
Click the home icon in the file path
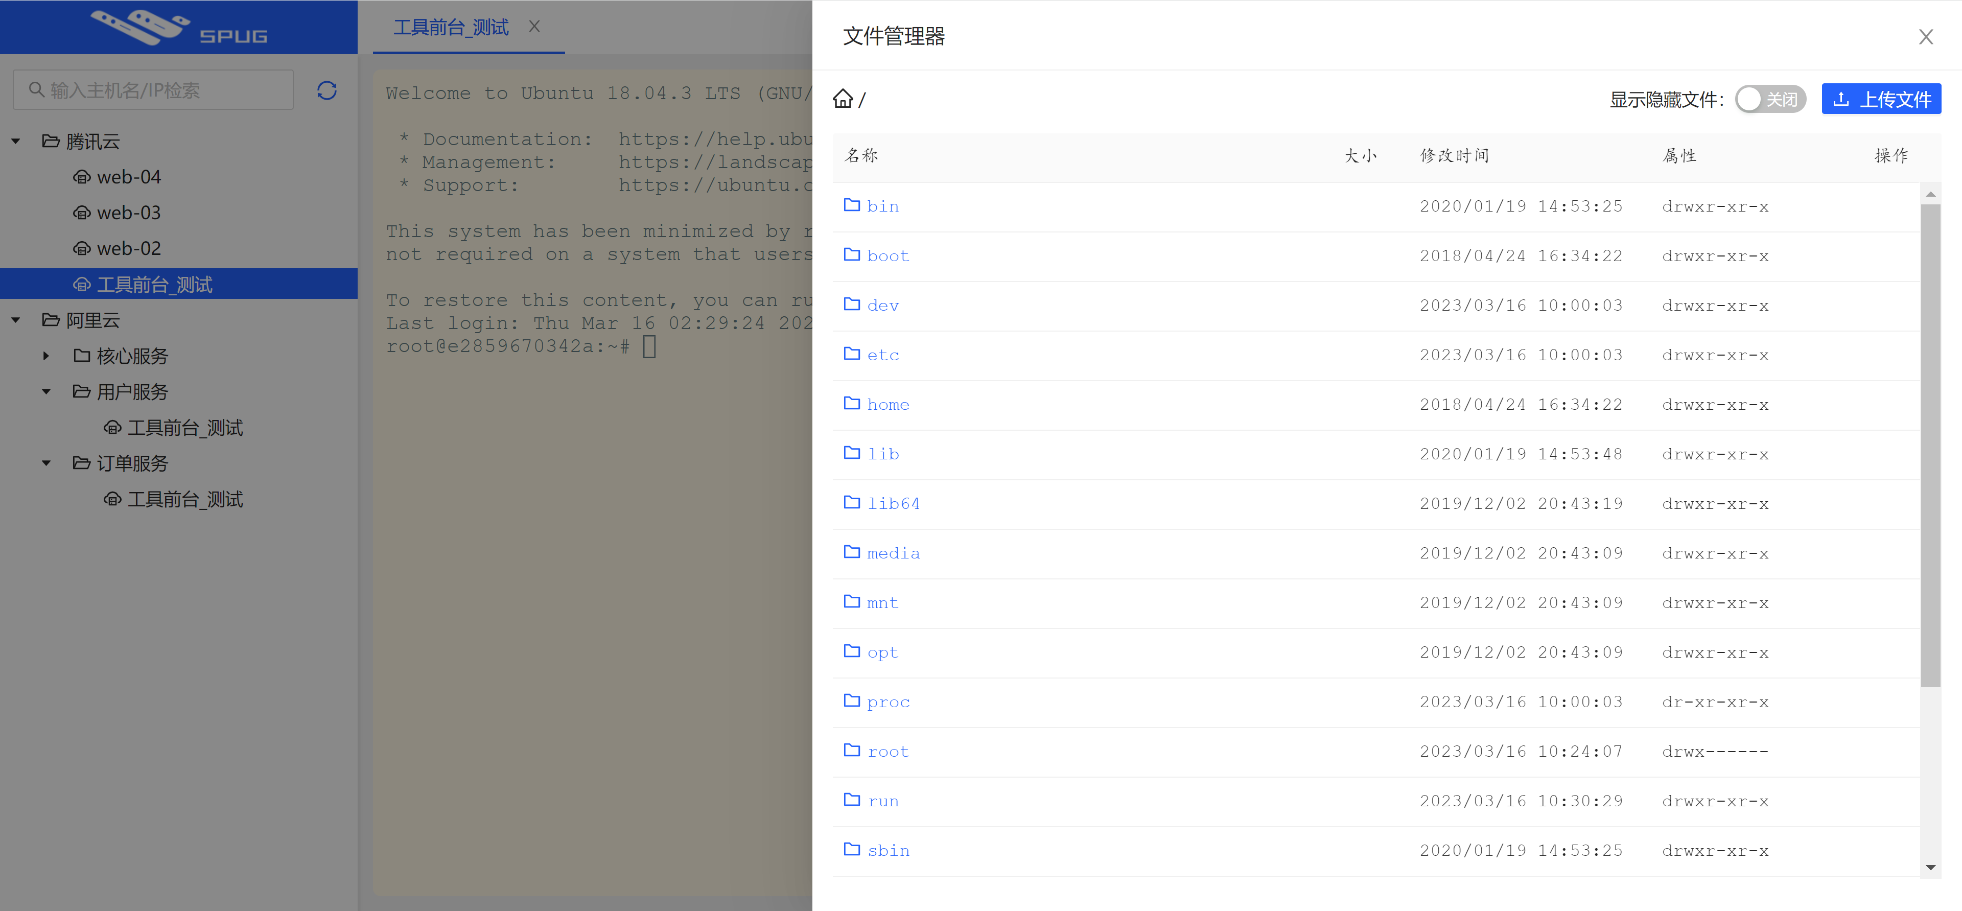pos(843,99)
